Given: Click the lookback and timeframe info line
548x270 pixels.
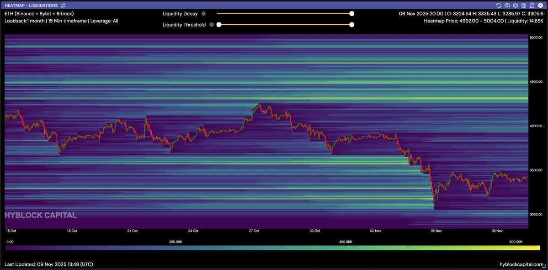Looking at the screenshot, I should (x=61, y=21).
